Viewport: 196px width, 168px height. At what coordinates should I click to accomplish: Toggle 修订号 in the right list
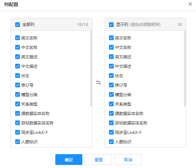pyautogui.click(x=111, y=85)
